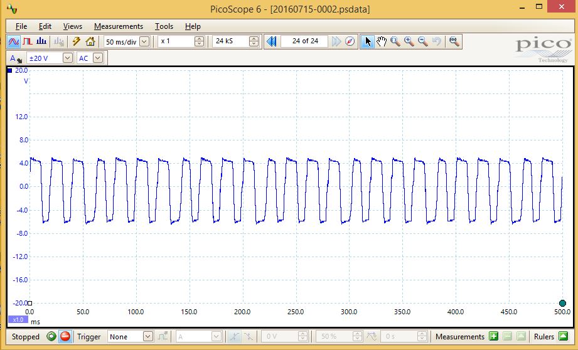This screenshot has width=578, height=350.
Task: Expand the Trigger mode None dropdown
Action: [147, 337]
